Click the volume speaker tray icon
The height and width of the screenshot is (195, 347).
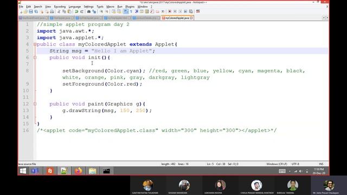[301, 171]
